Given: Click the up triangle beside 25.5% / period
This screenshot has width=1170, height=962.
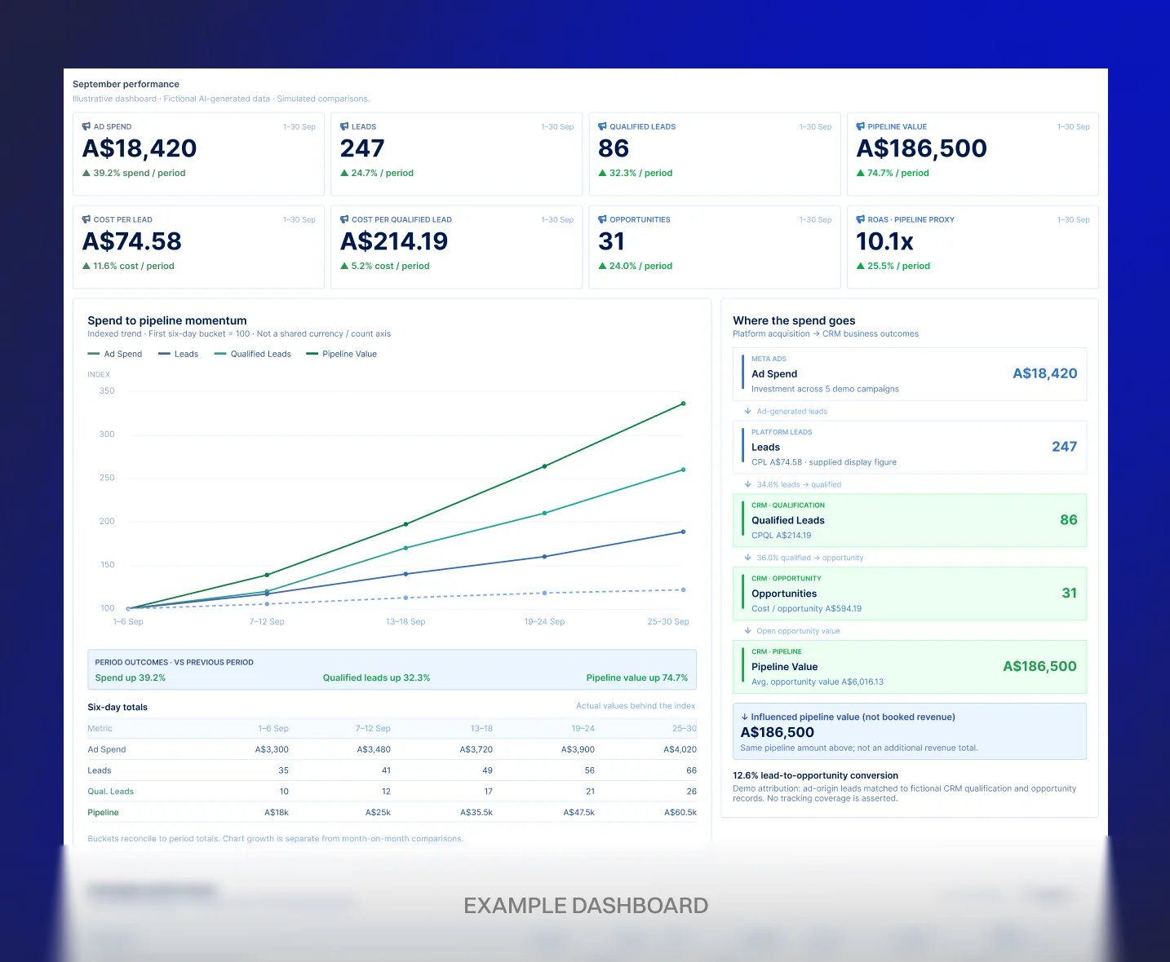Looking at the screenshot, I should (860, 266).
